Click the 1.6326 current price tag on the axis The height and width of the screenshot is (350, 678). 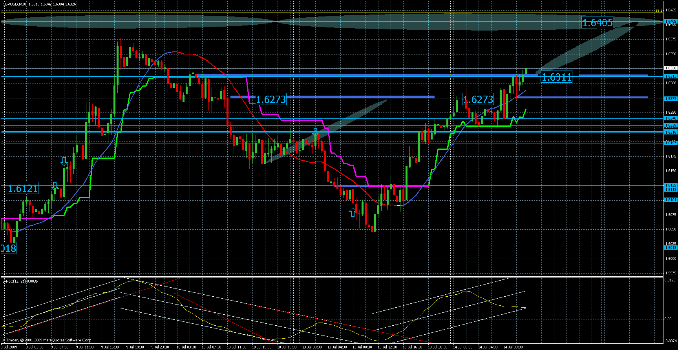[670, 68]
